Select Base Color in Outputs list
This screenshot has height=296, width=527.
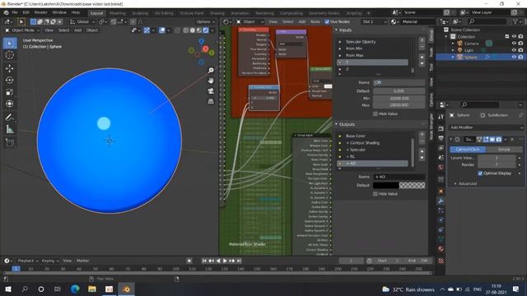click(x=372, y=136)
